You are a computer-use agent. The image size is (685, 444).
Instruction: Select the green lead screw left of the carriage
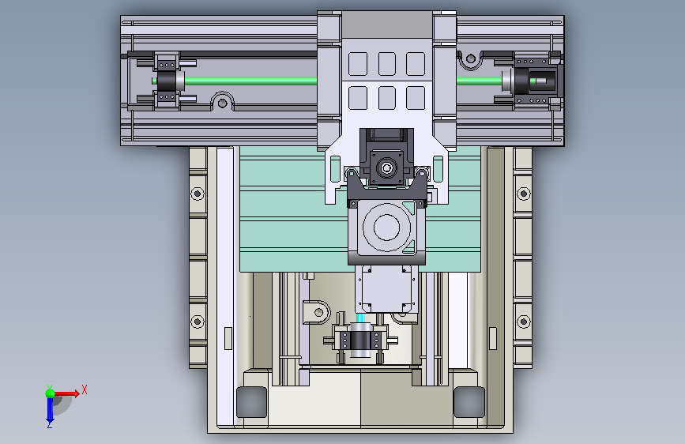click(250, 81)
